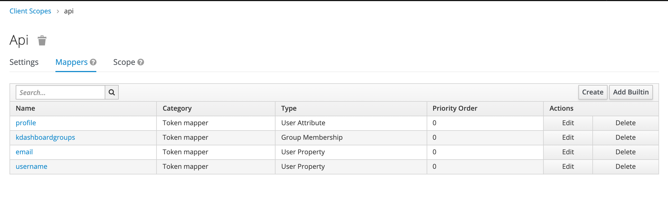Open the Mappers help tooltip icon
Screen dimensions: 668x199
tap(94, 62)
